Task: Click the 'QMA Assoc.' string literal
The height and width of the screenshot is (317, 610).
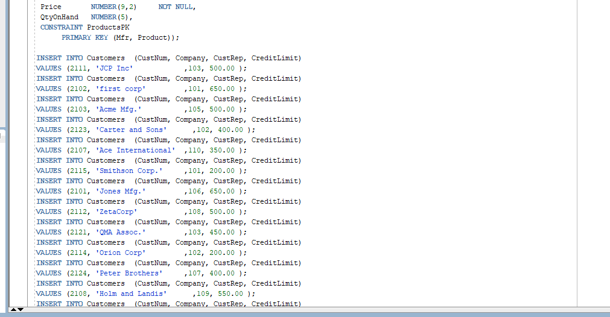Action: point(121,232)
